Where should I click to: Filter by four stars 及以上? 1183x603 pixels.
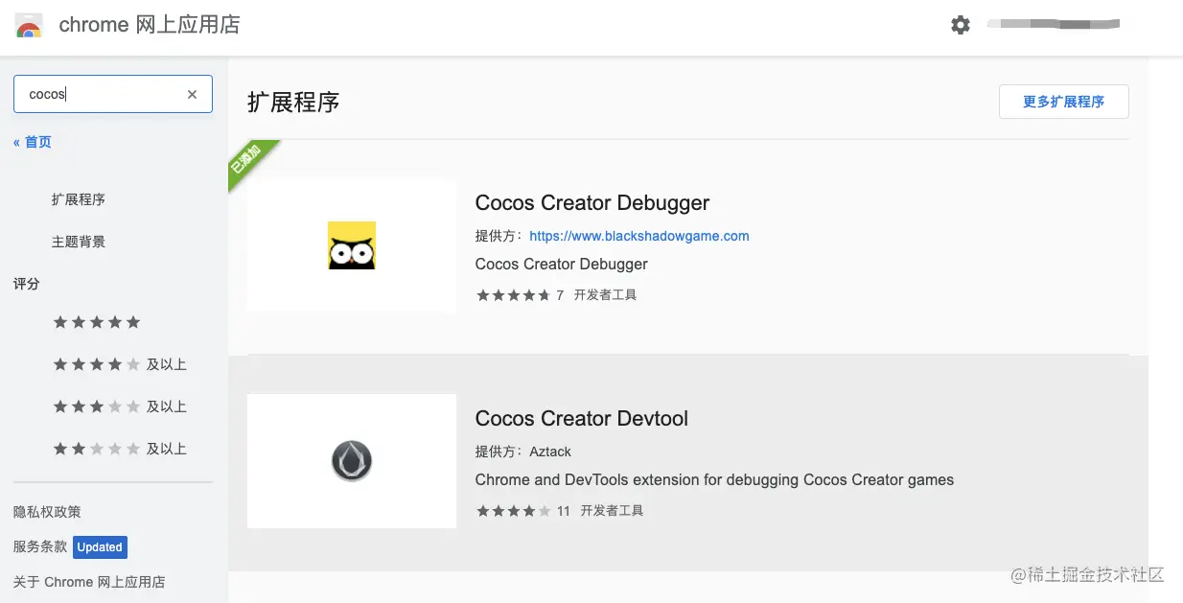120,364
